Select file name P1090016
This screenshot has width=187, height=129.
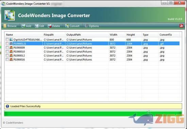[x=19, y=60]
